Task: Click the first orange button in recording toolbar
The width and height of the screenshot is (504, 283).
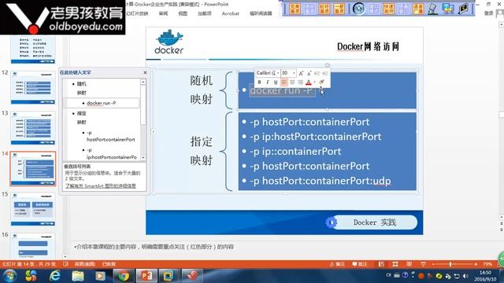Action: pos(295,9)
